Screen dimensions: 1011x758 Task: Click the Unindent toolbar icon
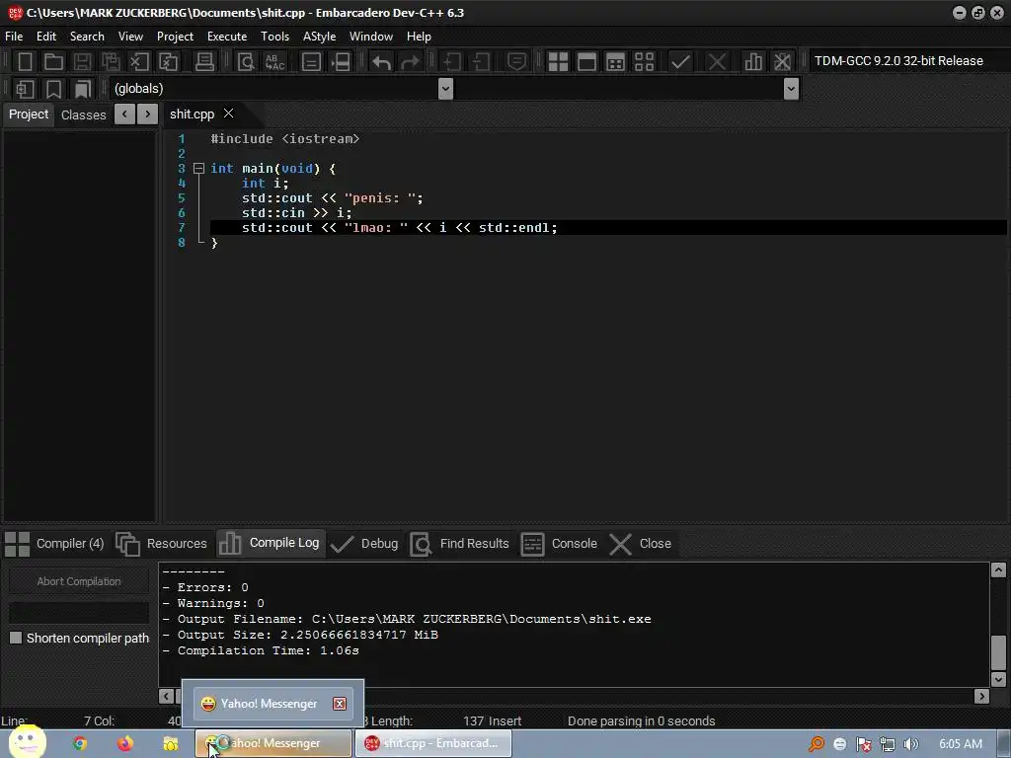(481, 62)
